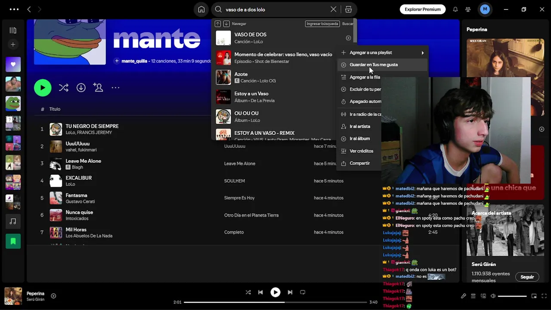Open mante_quilla profile link
551x310 pixels.
coord(134,61)
